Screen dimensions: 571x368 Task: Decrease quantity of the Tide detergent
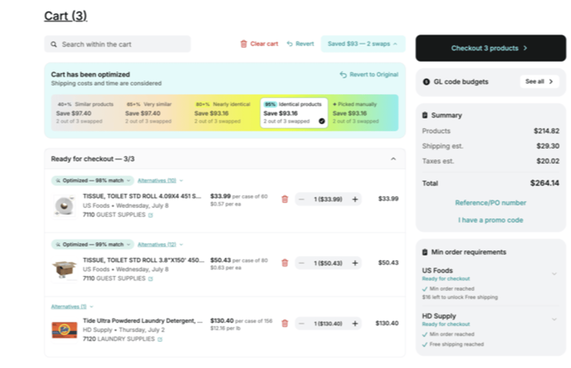click(x=302, y=323)
